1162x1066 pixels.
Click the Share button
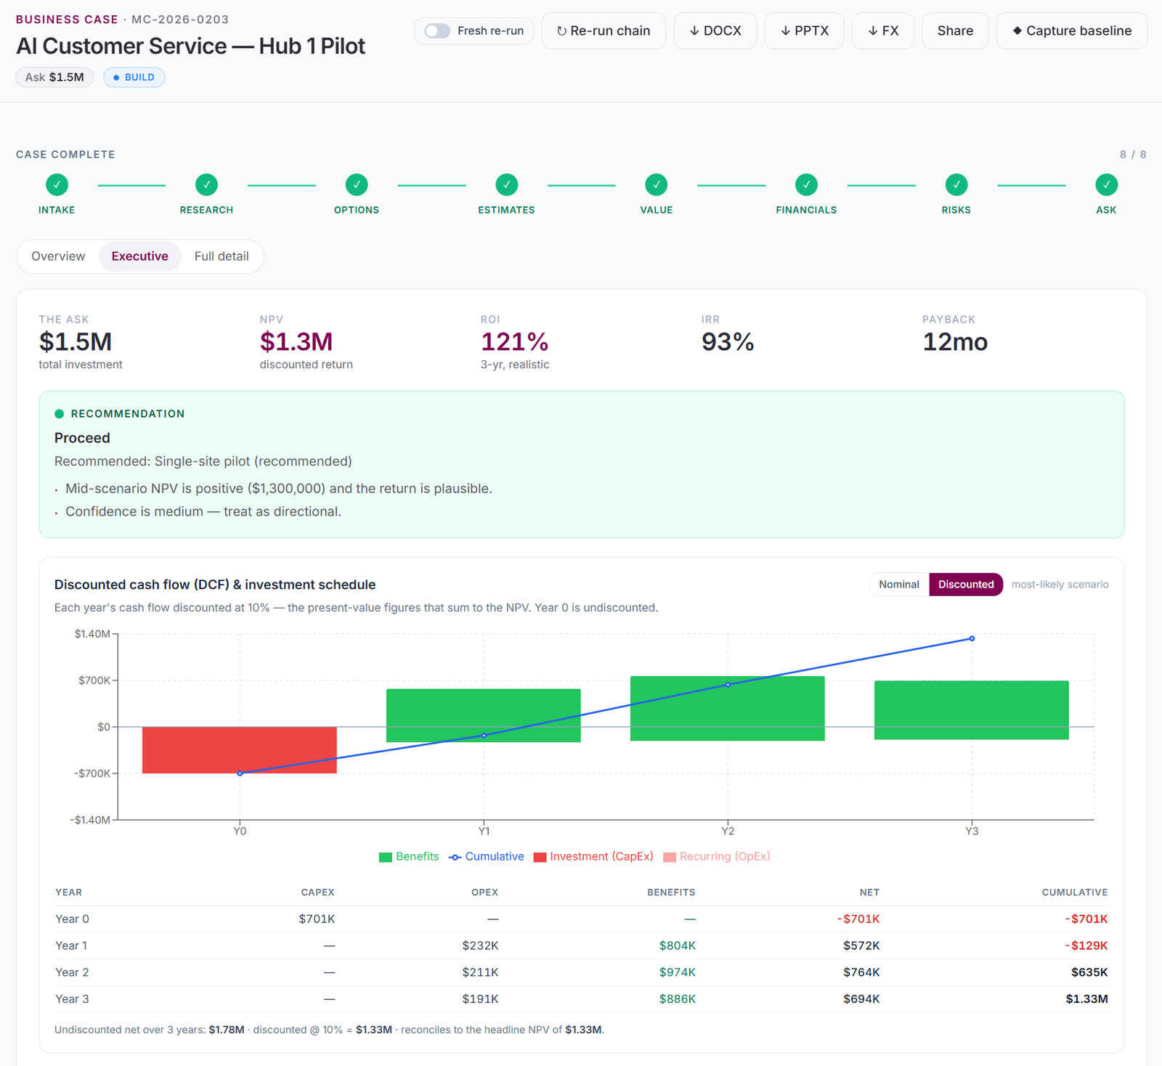coord(955,30)
